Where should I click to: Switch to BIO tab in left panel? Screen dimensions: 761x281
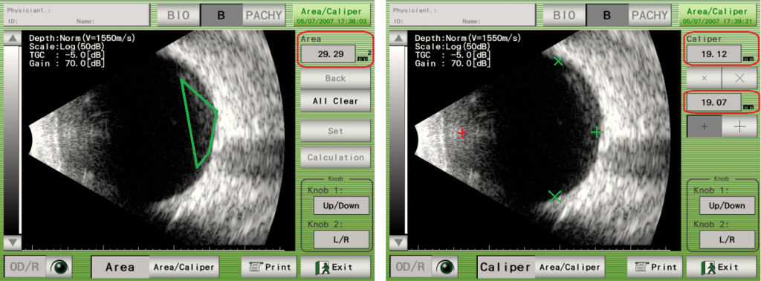coord(178,15)
